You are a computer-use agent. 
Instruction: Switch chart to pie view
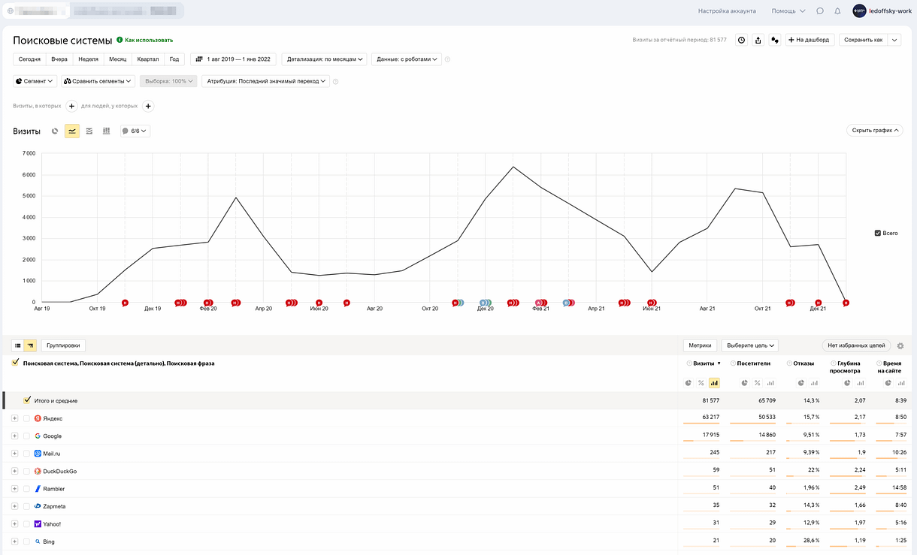(55, 131)
